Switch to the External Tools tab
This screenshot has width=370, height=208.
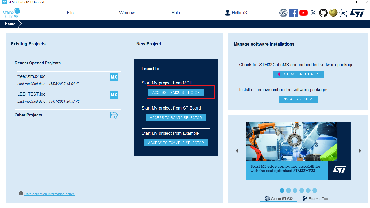tap(317, 199)
